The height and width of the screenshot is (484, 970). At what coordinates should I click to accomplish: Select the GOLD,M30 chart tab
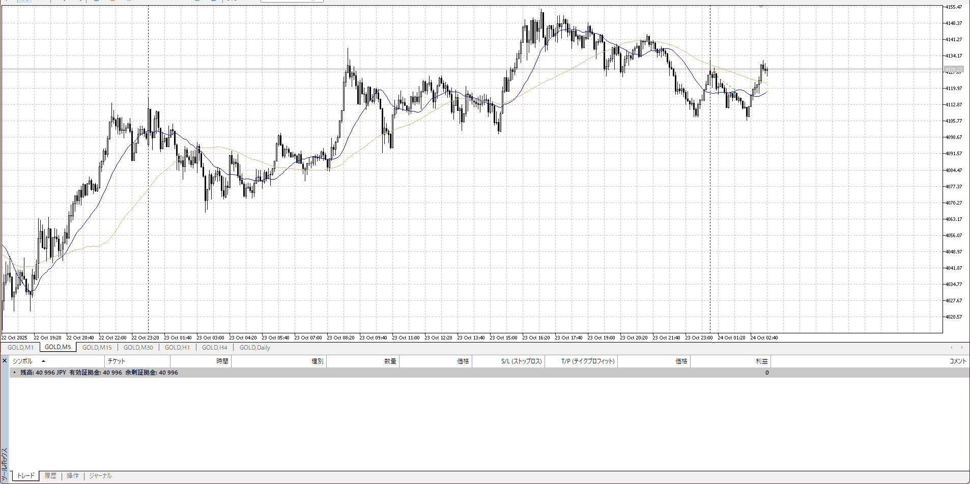pos(138,348)
